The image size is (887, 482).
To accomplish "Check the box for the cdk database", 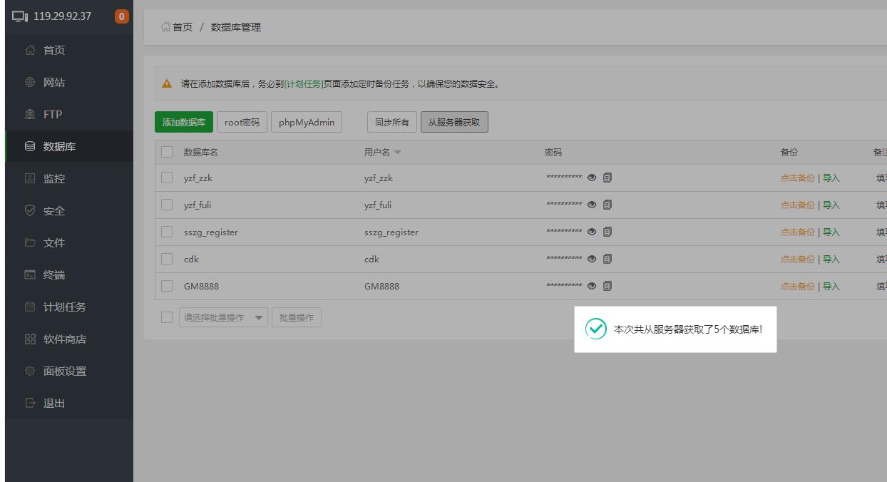I will click(167, 259).
